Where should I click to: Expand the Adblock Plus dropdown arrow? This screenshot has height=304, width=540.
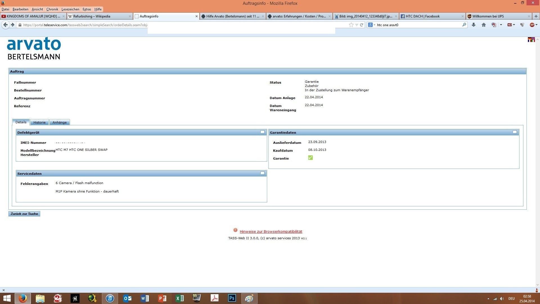point(536,25)
